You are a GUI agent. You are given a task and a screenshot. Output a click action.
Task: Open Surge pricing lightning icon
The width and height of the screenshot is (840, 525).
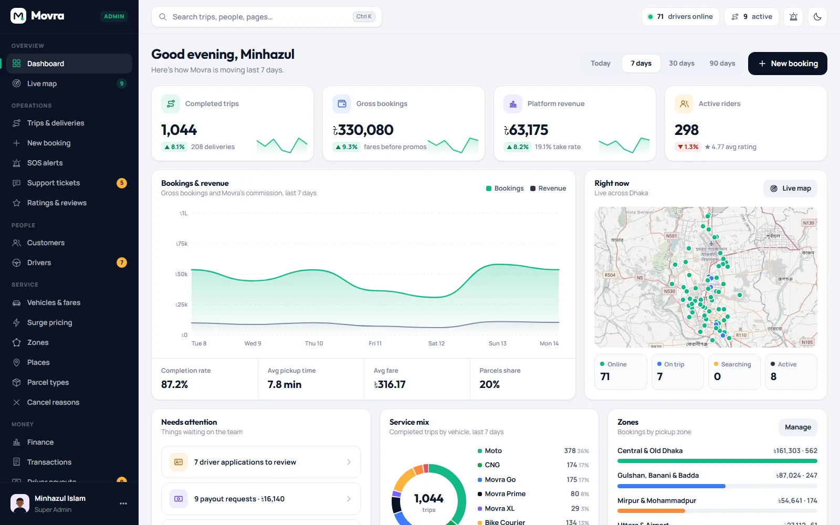click(x=16, y=322)
